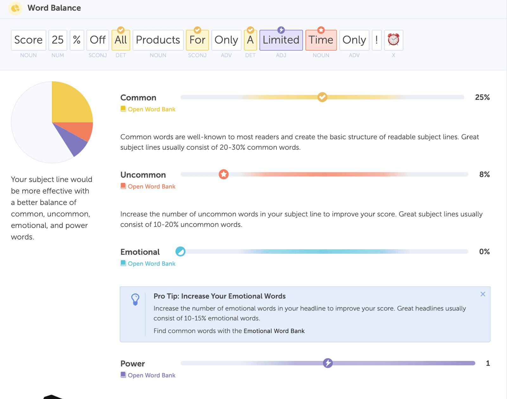Viewport: 507px width, 399px height.
Task: Follow the Emotional Word Bank link in tip
Action: 274,331
